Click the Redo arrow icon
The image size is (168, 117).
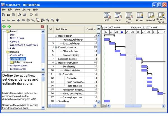pyautogui.click(x=36, y=15)
